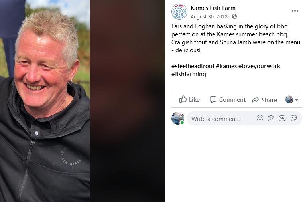Click the commenter profile picture beside comment box

[x=177, y=118]
